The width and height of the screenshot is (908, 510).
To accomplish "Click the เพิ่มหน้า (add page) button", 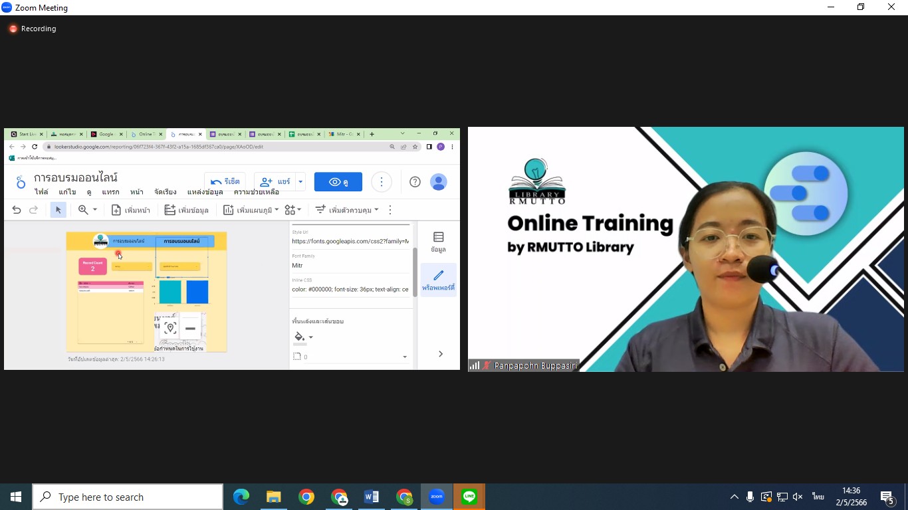I will point(130,210).
